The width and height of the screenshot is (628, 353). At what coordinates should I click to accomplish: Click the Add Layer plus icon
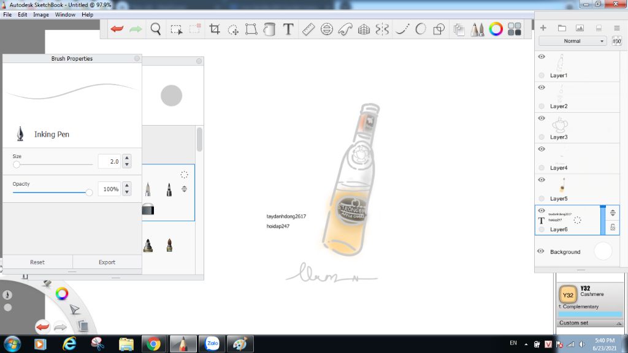543,28
